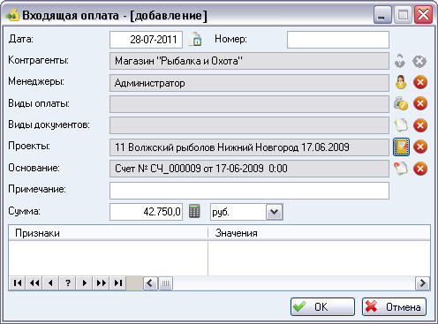Screen dimensions: 438x324
Task: Open the currency dropdown showing руб.
Action: coord(274,212)
